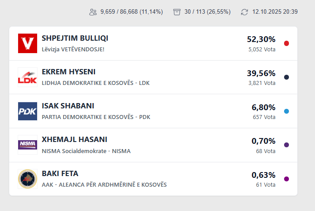315x211 pixels.
Task: Click the last update timestamp 12.10.2025 20:39
Action: point(275,12)
